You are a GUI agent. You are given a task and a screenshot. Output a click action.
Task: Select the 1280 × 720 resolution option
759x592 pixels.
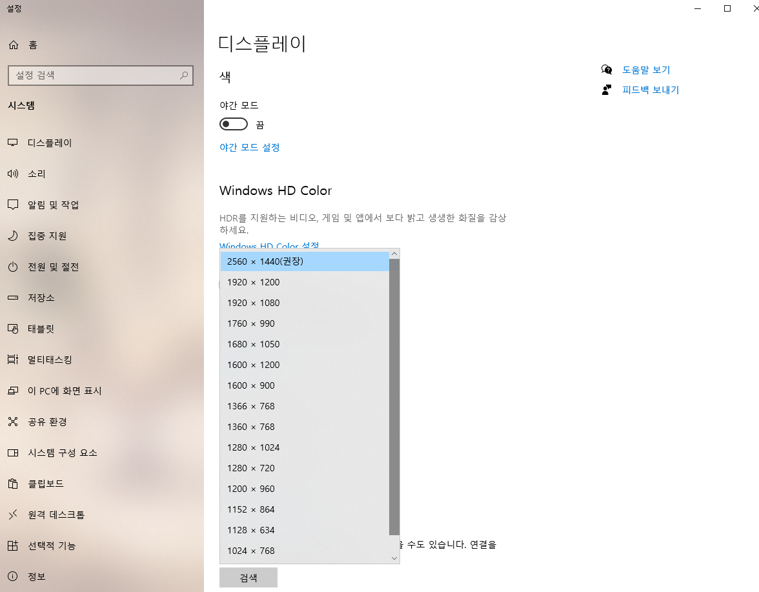tap(252, 468)
